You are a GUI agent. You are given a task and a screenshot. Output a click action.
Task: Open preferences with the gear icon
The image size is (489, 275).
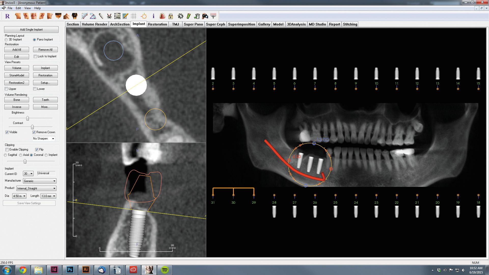[180, 16]
